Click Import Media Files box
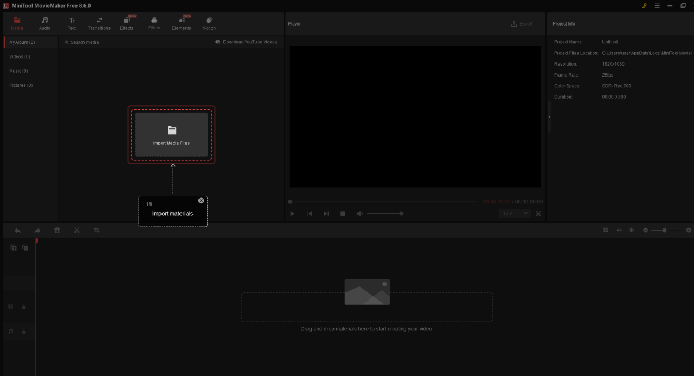The width and height of the screenshot is (694, 376). tap(171, 135)
